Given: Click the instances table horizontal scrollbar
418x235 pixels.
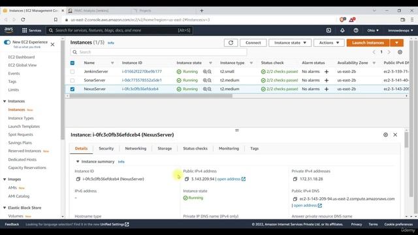Looking at the screenshot, I should tap(151, 96).
